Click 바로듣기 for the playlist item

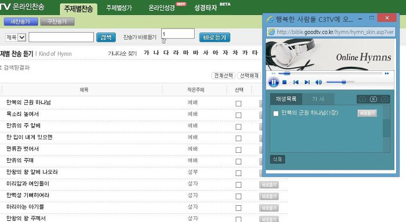[x=367, y=113]
